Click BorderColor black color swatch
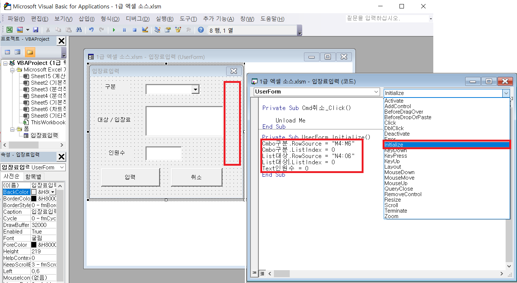Screen dimensions: 517x283 pyautogui.click(x=34, y=199)
